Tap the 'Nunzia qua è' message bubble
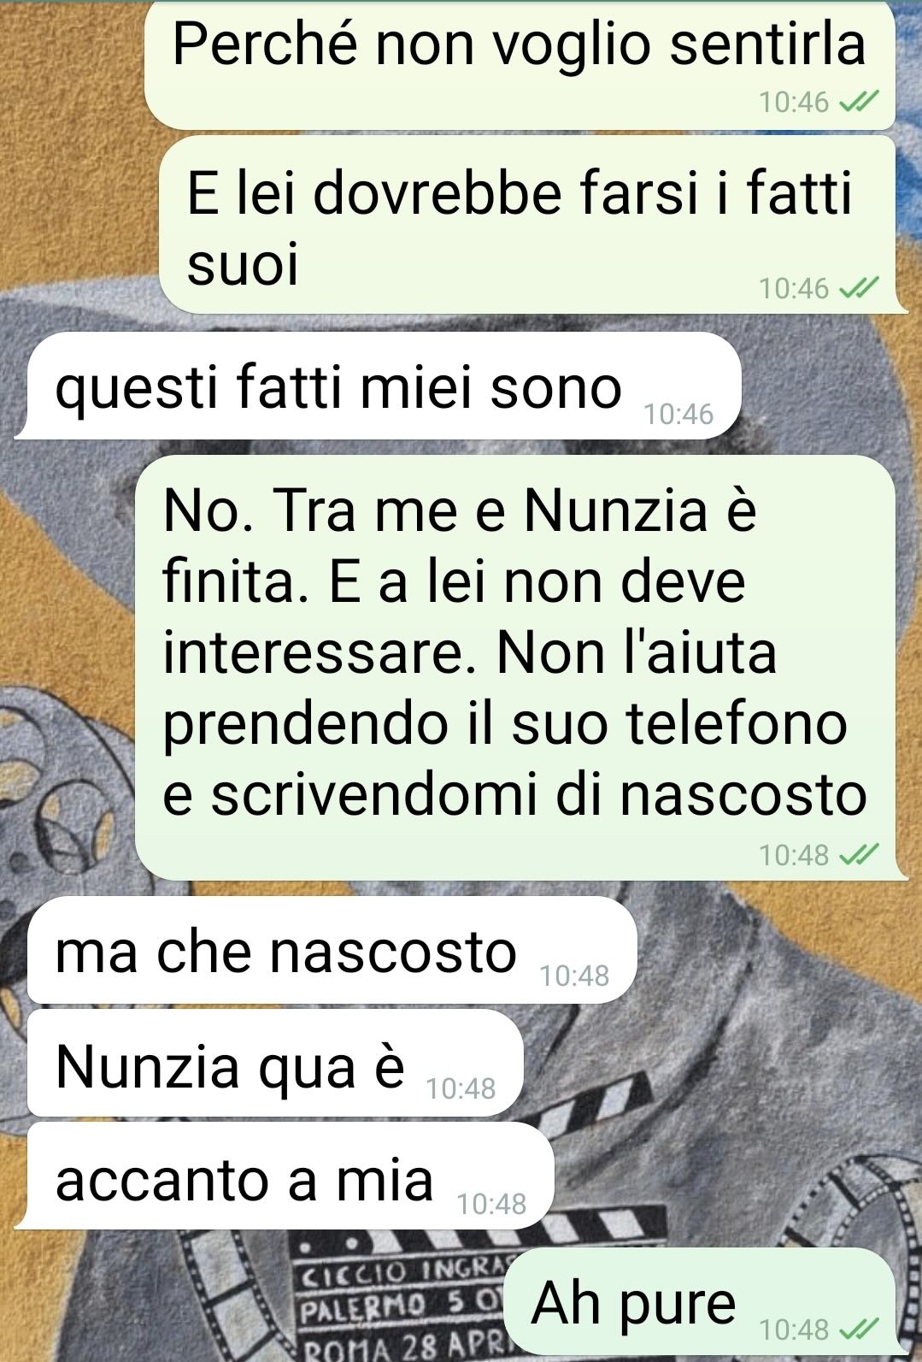The image size is (922, 1362). point(275,1064)
